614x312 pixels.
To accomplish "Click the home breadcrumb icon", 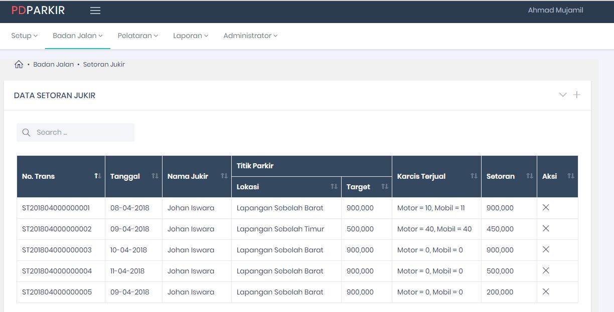I will [19, 65].
